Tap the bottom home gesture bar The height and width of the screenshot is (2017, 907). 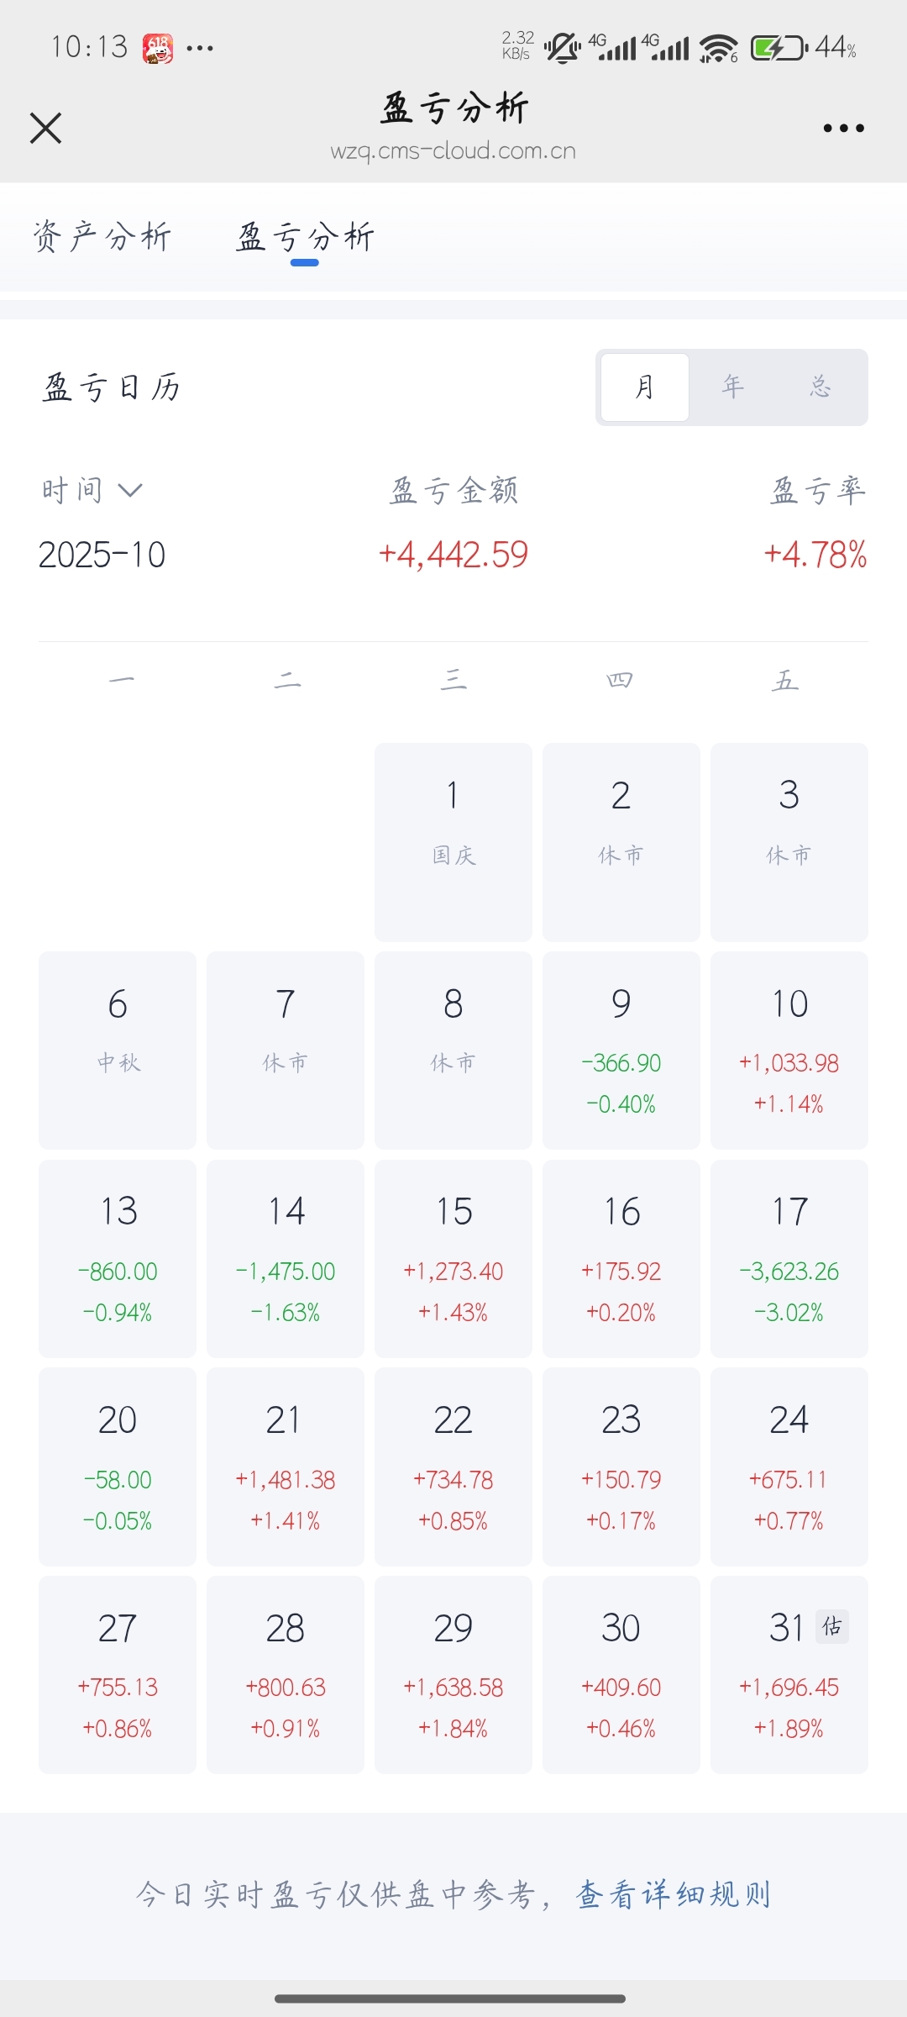[450, 1998]
